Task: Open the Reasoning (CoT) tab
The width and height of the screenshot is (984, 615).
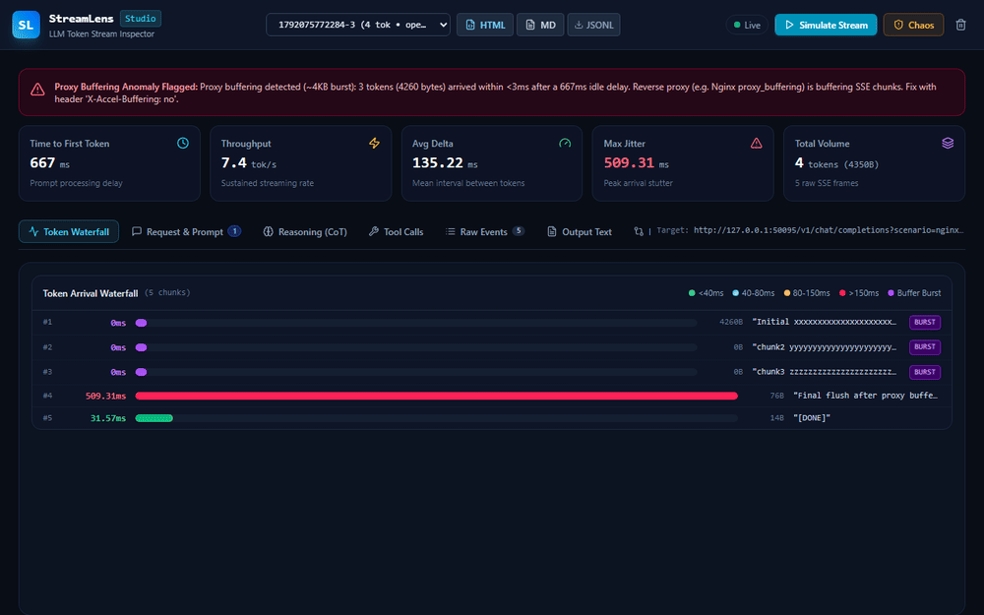Action: 305,231
